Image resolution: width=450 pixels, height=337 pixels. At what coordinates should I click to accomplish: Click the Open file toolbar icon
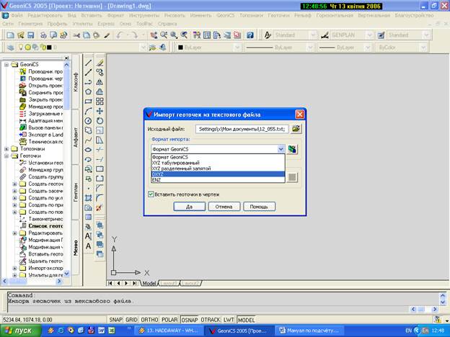pos(21,35)
